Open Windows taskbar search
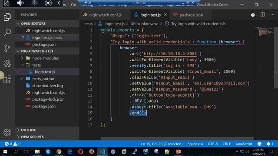 [16, 152]
